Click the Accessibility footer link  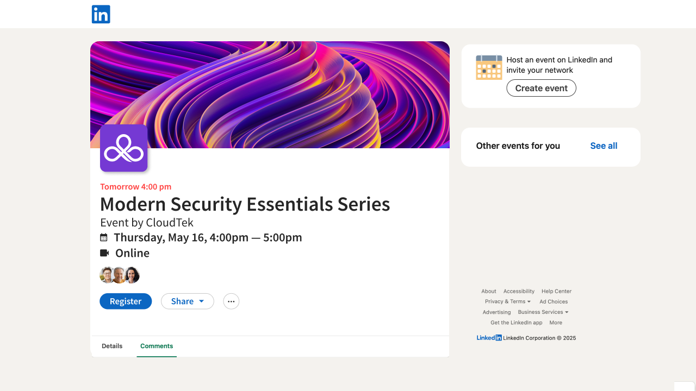click(x=519, y=291)
